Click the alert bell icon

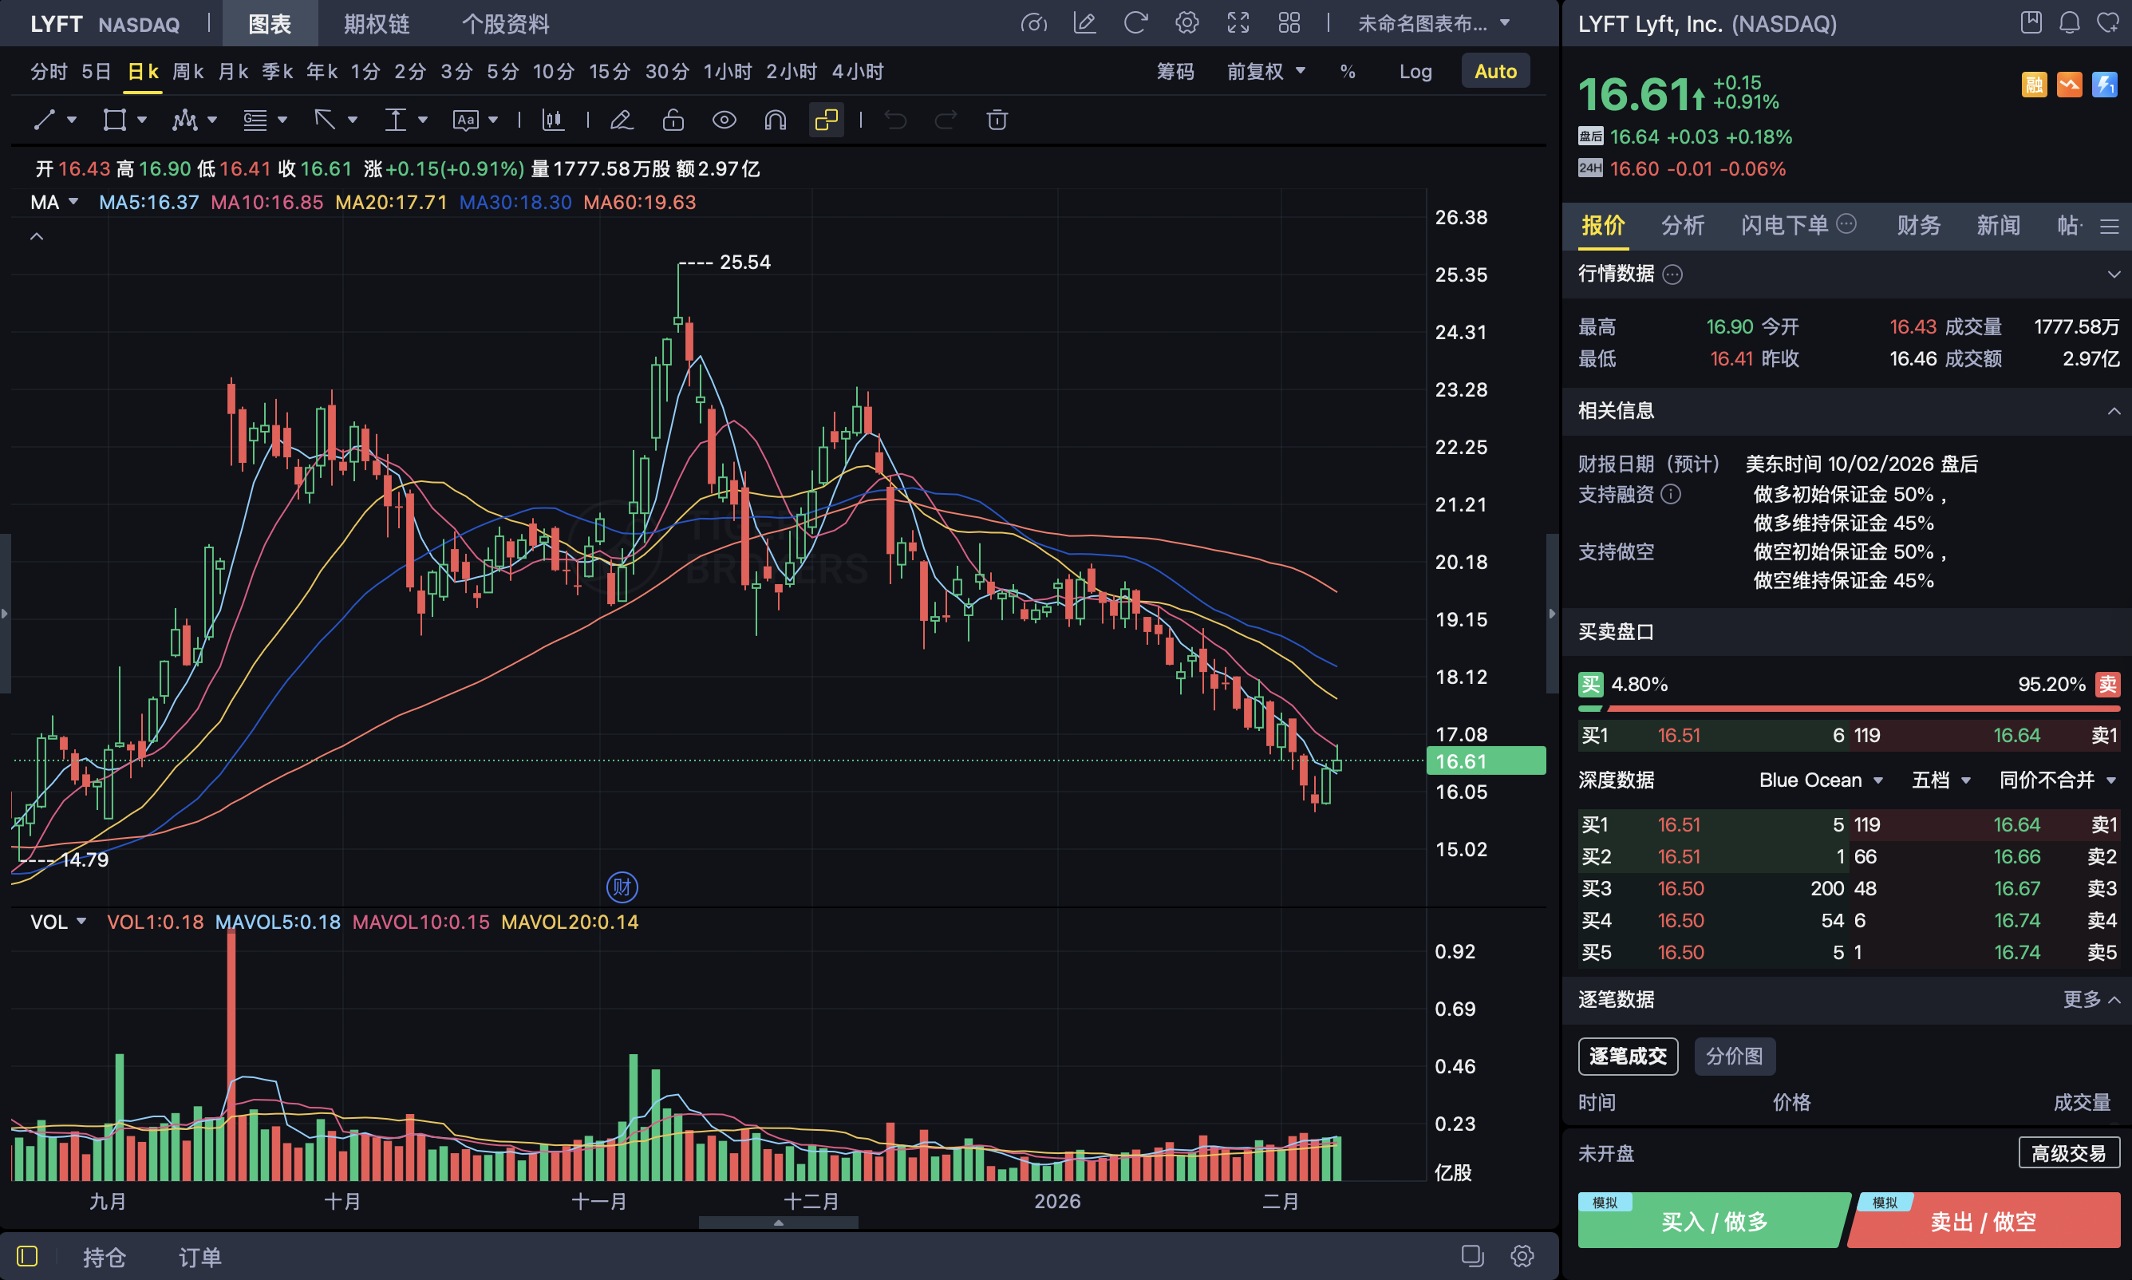click(2070, 22)
